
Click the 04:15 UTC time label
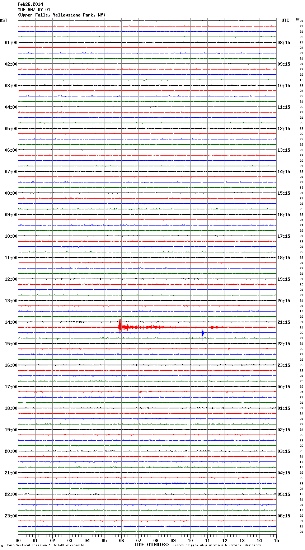[x=284, y=473]
